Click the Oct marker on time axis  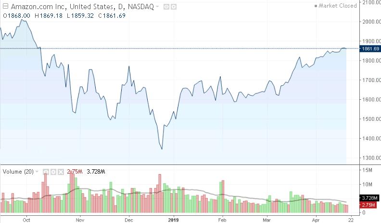[26, 219]
